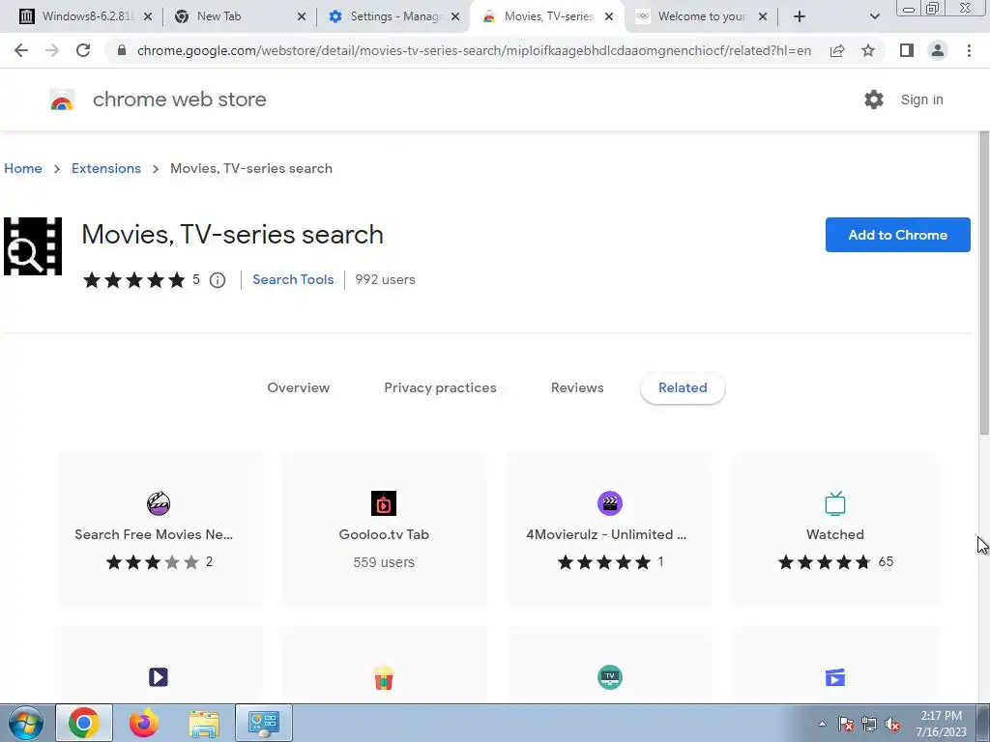The height and width of the screenshot is (742, 990).
Task: Open the 4Movierulz extension icon
Action: click(x=610, y=503)
